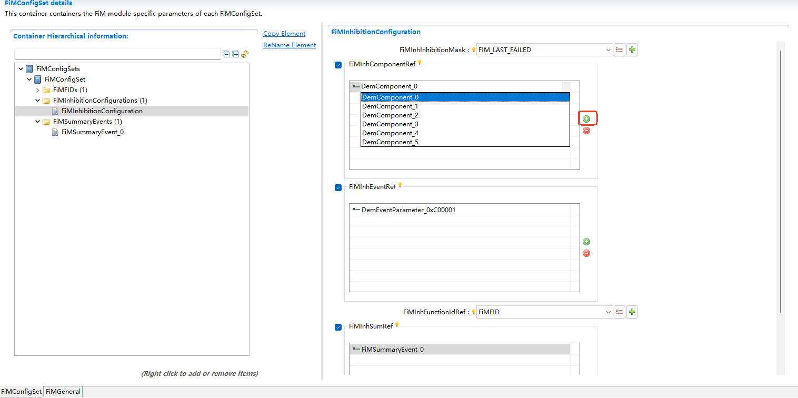Collapse the FiMSummaryEvents tree node

[x=37, y=121]
